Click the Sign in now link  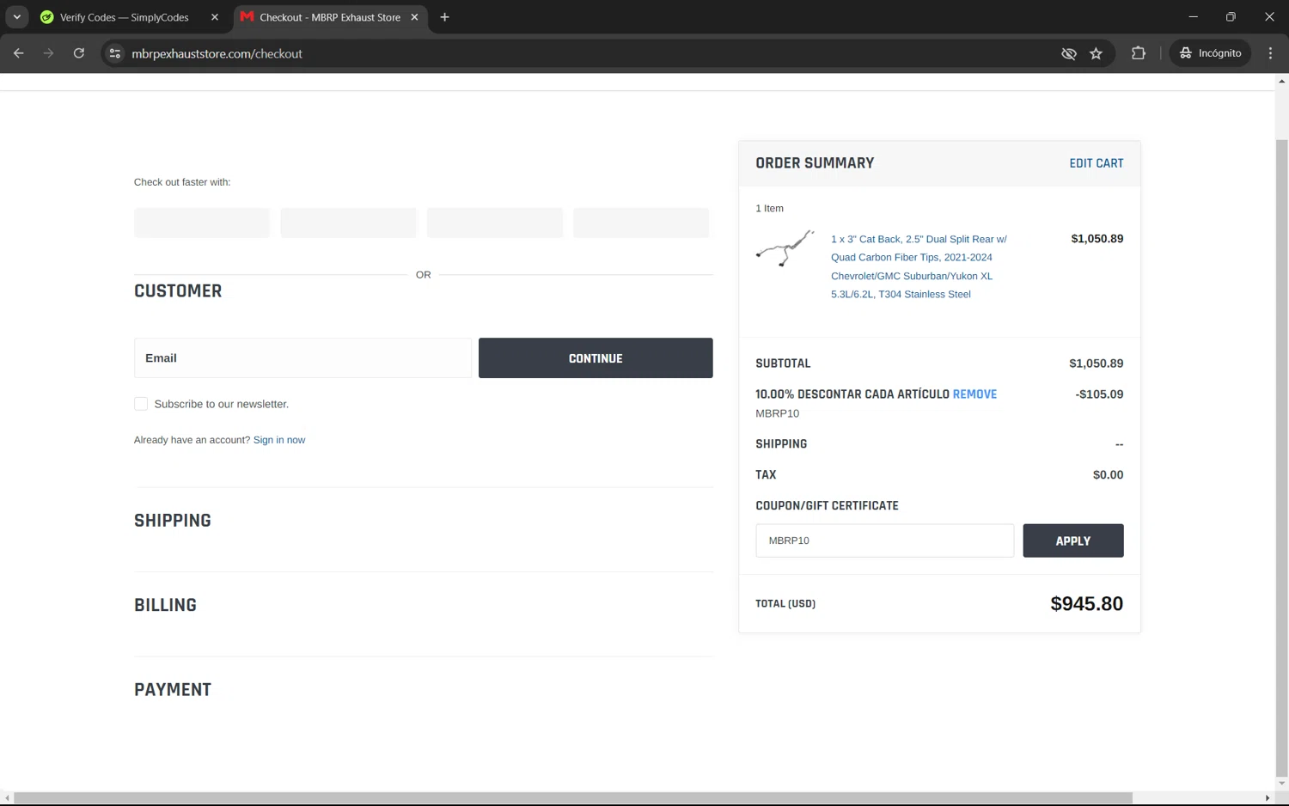pos(279,440)
